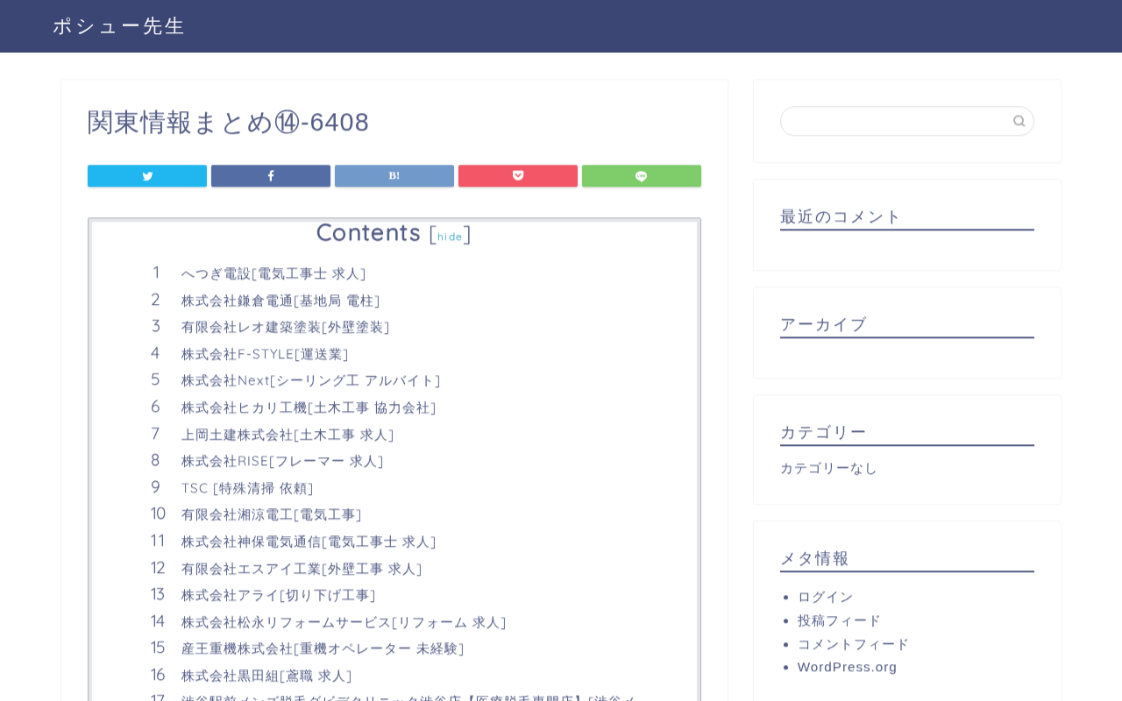Open コメントフィード link
Image resolution: width=1122 pixels, height=701 pixels.
pos(853,643)
